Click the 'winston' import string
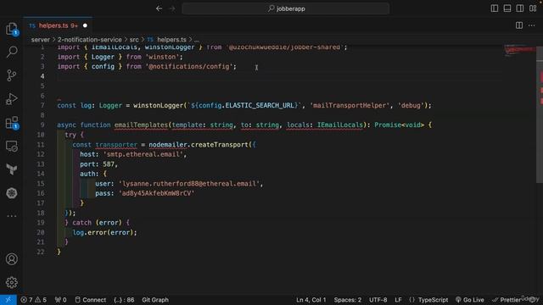Image resolution: width=543 pixels, height=305 pixels. 162,57
